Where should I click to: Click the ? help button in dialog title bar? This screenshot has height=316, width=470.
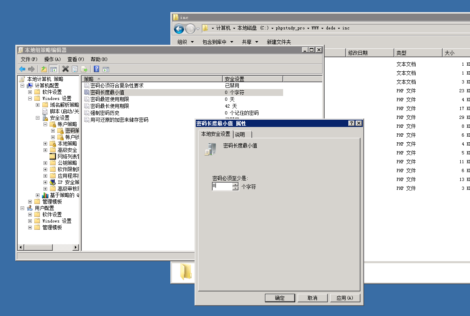352,123
